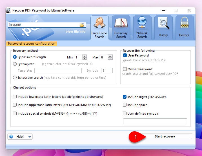Click the Max length value field
This screenshot has width=202, height=156.
pos(104,57)
